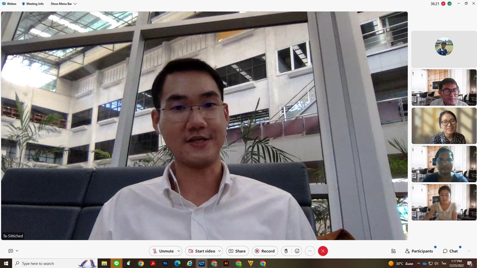Expand video options arrow beside Start video
Viewport: 477px width, 268px height.
219,251
